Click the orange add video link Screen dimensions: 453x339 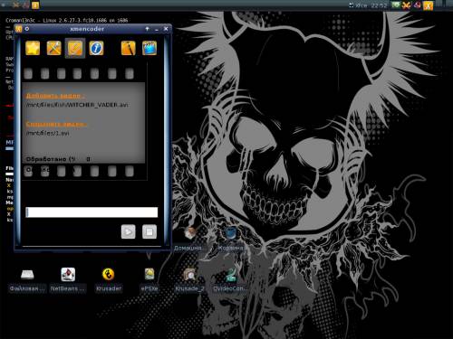coord(55,96)
